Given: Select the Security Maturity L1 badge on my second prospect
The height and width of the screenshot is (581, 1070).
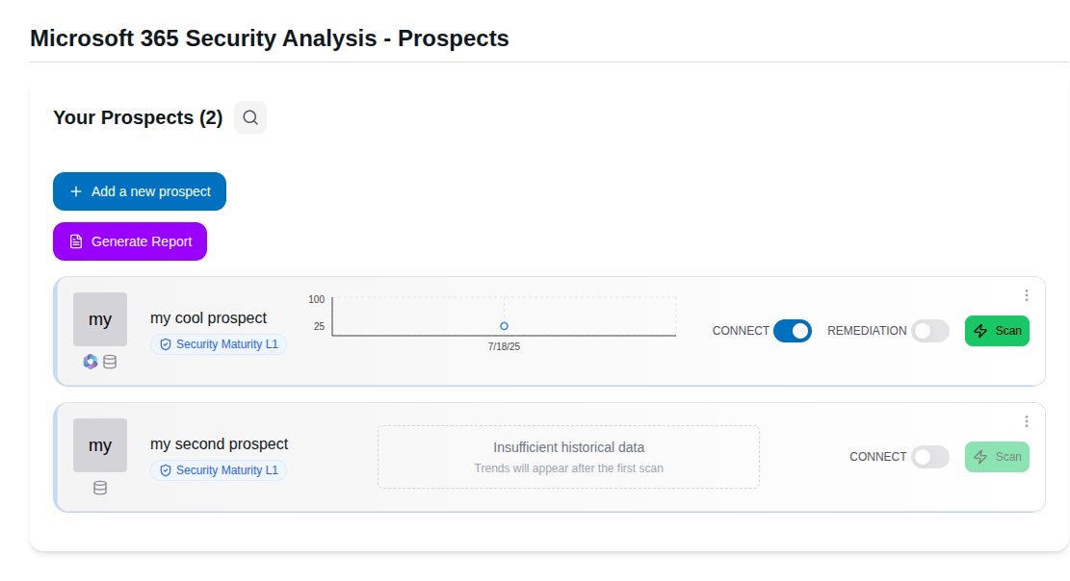Looking at the screenshot, I should point(219,469).
